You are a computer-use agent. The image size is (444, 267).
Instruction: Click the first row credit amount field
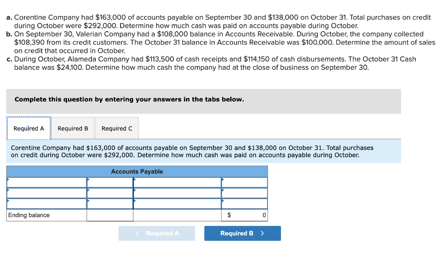(244, 182)
